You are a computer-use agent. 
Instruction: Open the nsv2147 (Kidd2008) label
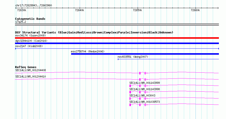(29, 46)
